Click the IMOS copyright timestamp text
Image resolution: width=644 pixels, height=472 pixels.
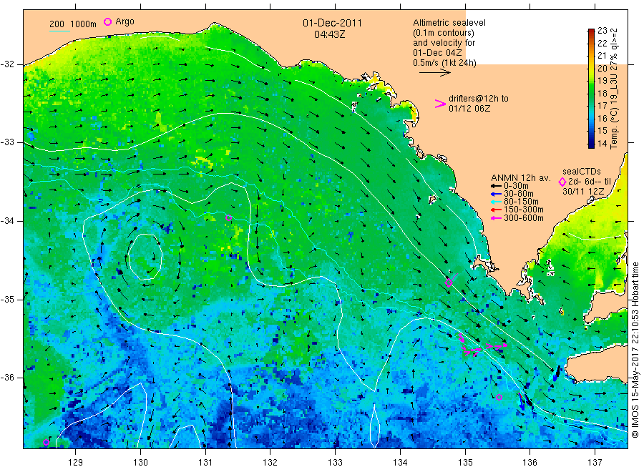(635, 350)
